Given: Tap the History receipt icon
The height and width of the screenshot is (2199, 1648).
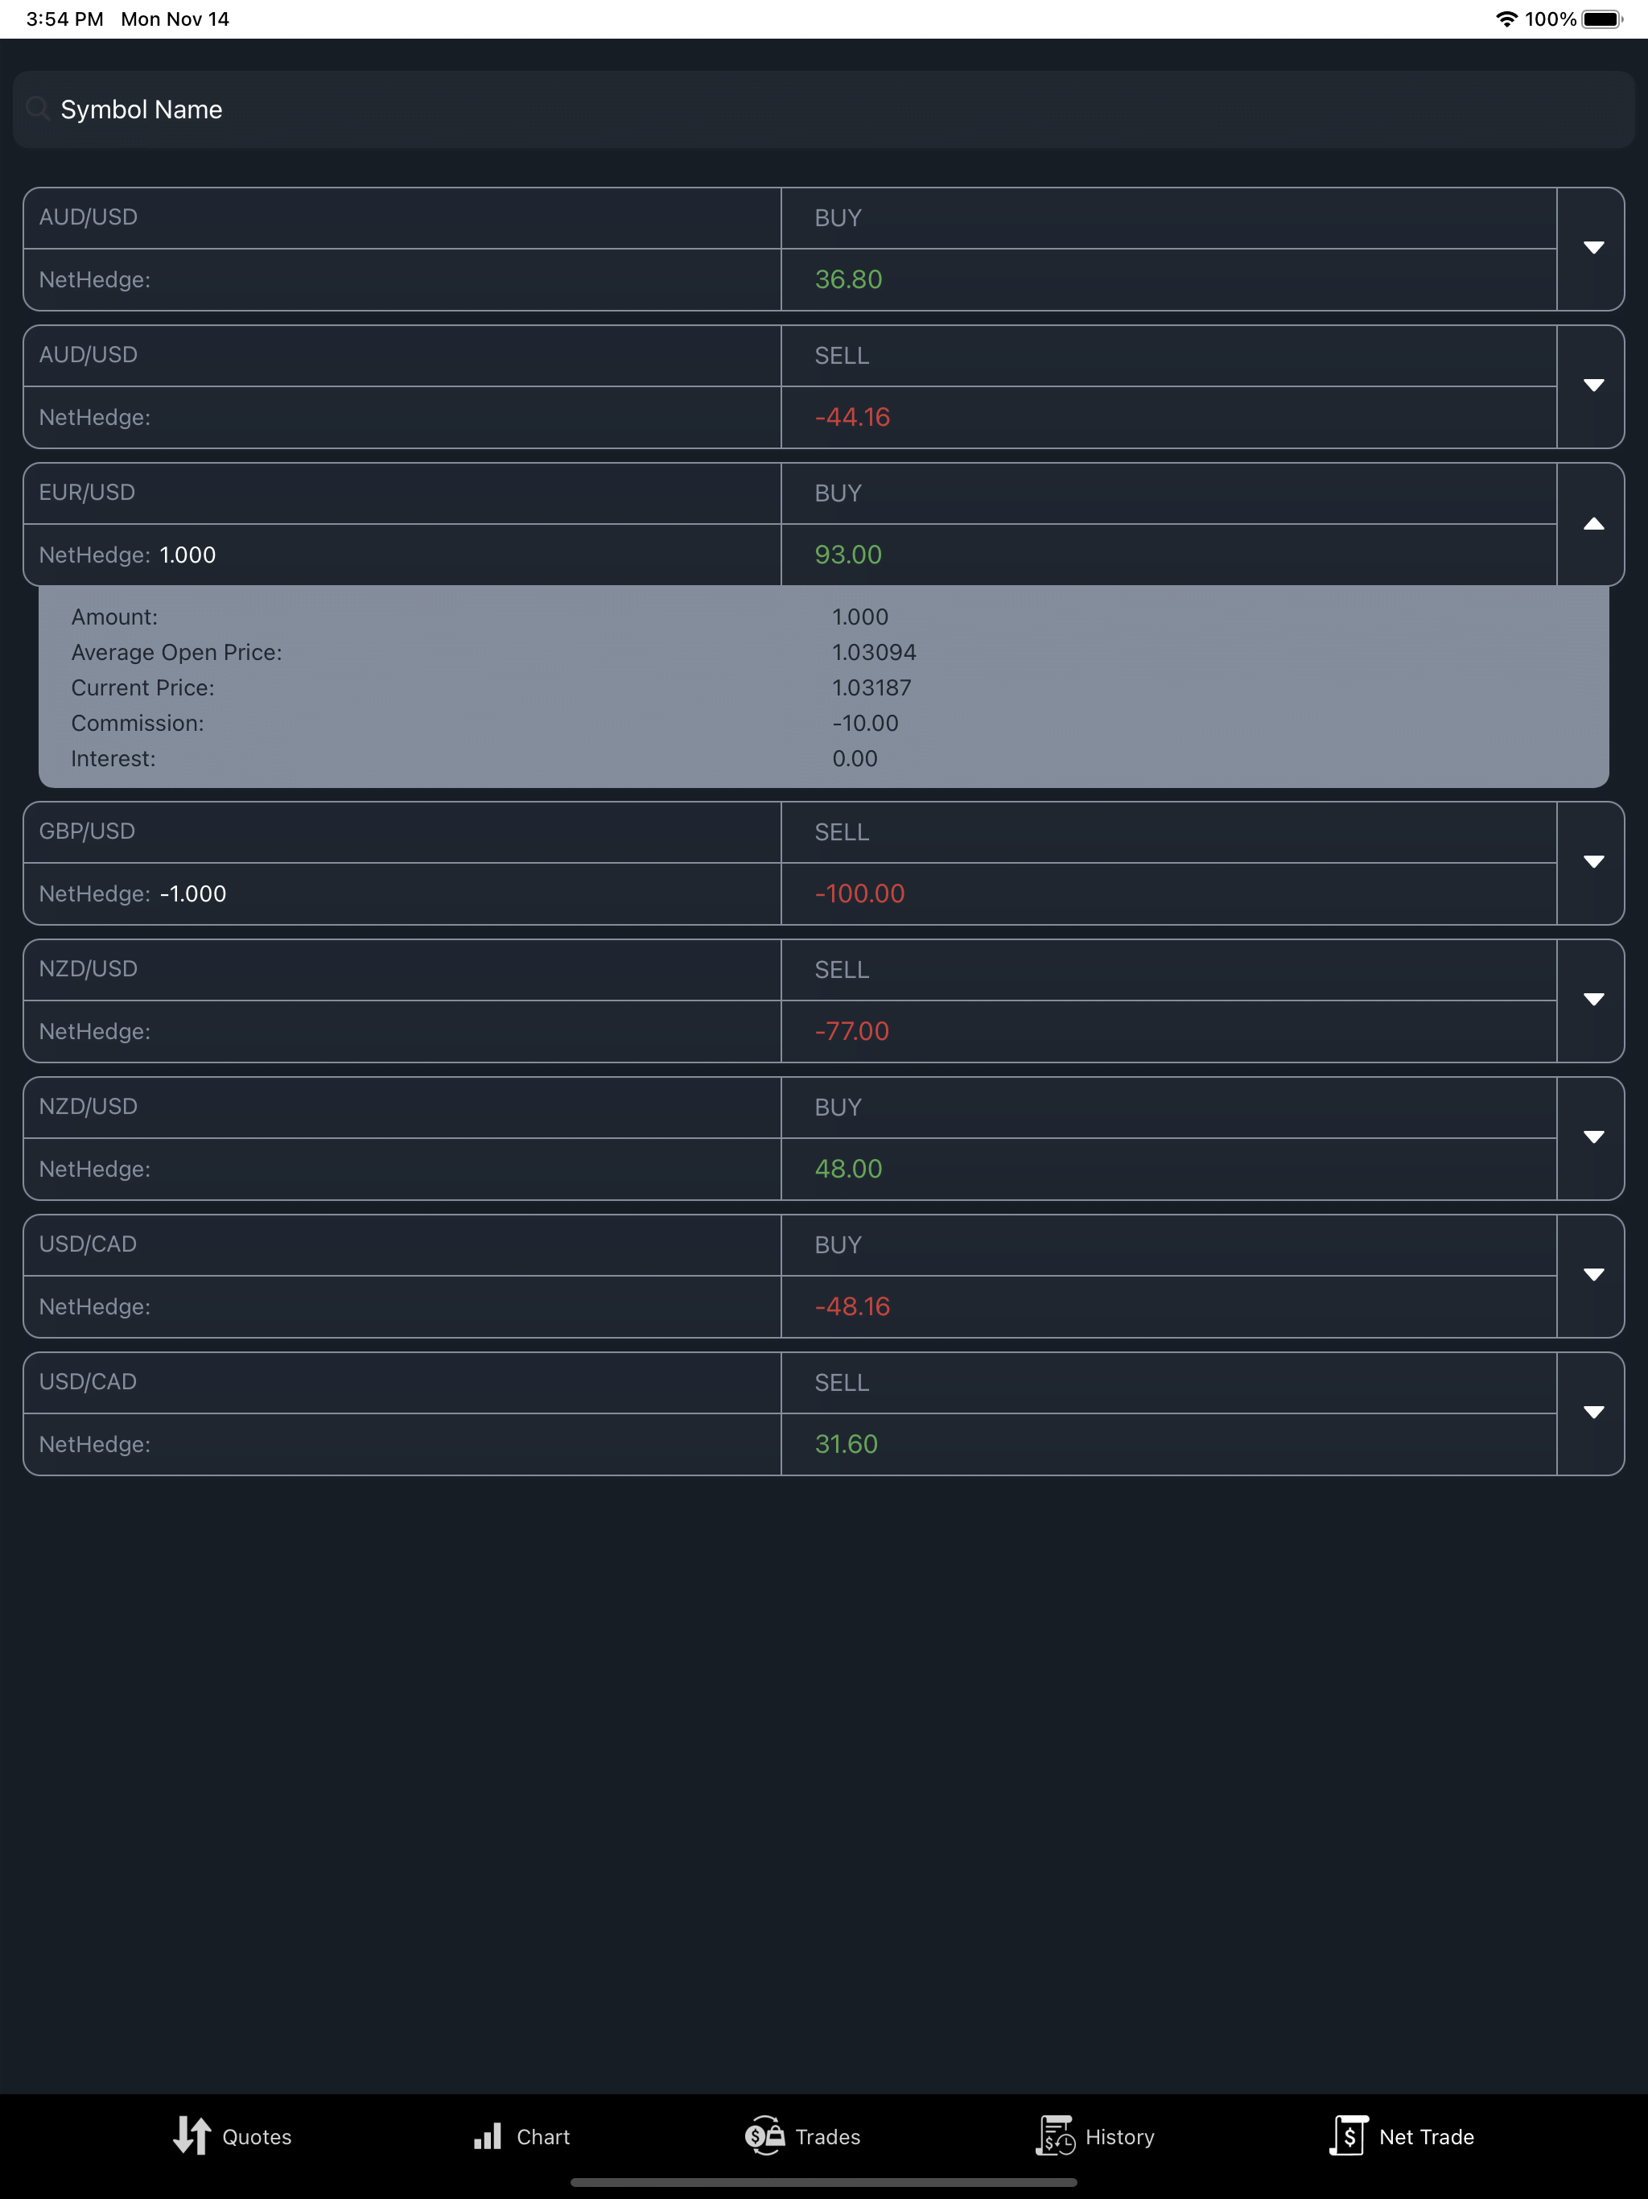Looking at the screenshot, I should (x=1055, y=2135).
